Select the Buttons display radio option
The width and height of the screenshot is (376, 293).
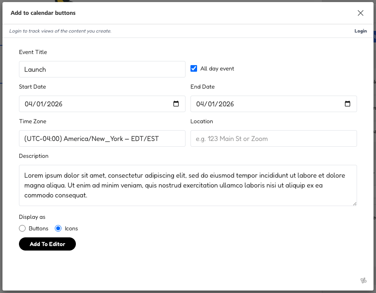(22, 228)
